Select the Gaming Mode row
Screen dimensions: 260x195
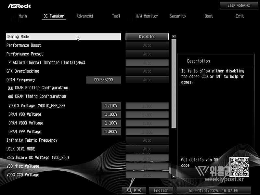[x=63, y=37]
